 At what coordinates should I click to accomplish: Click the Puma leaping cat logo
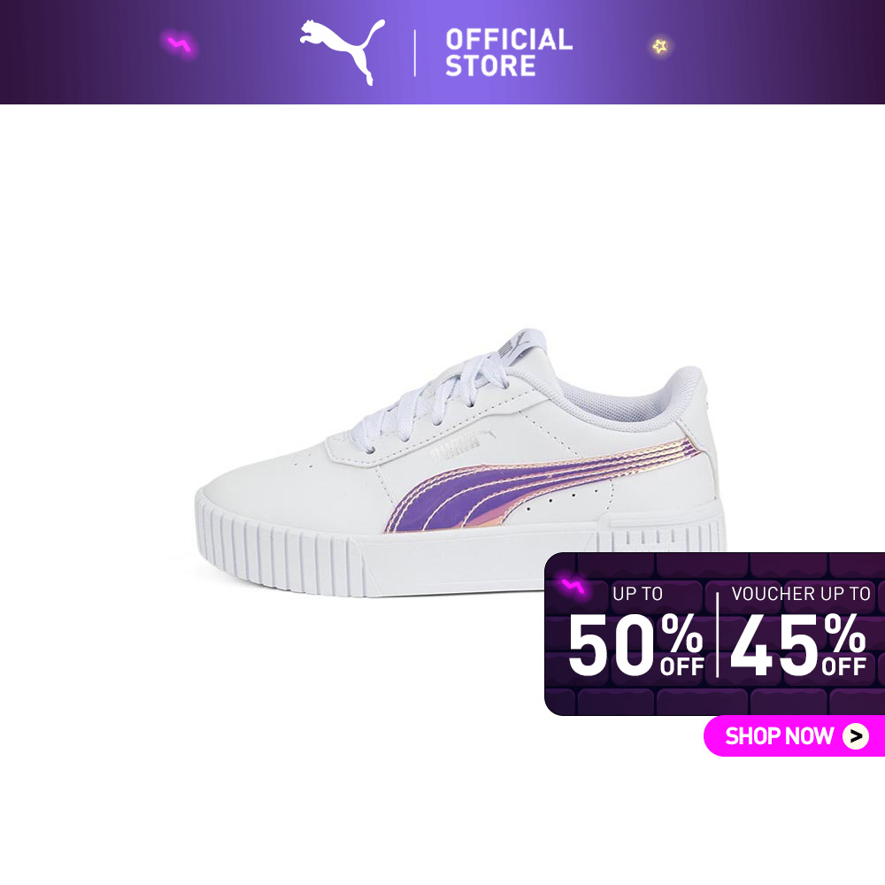point(342,50)
